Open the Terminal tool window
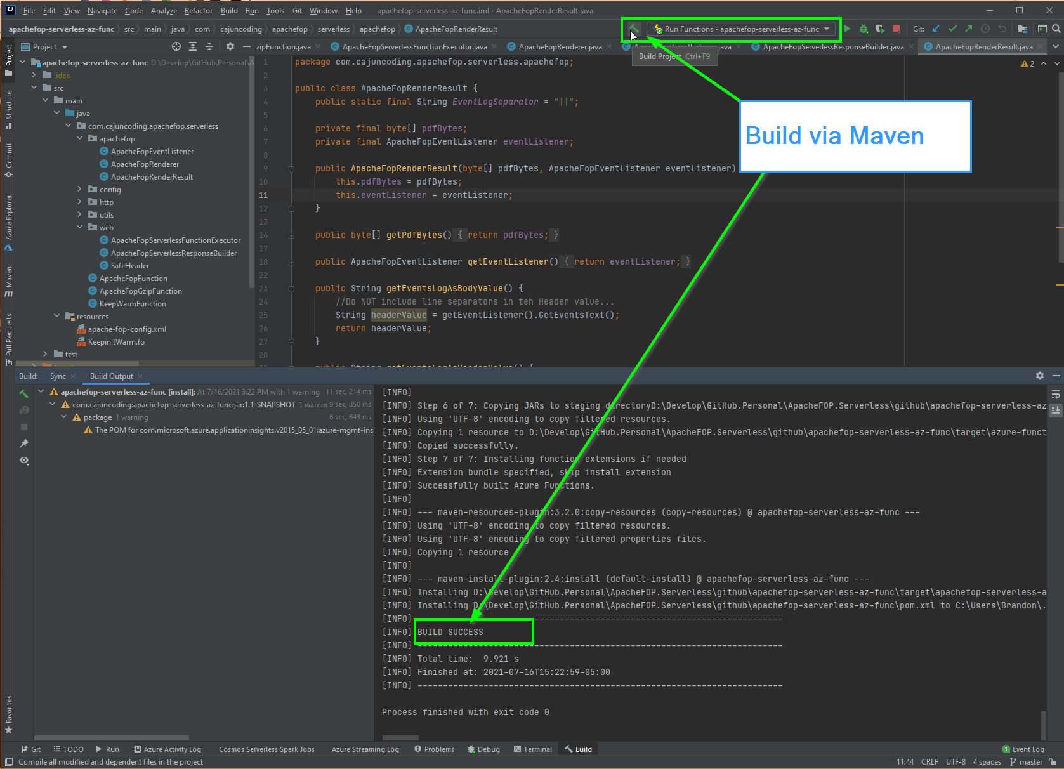Image resolution: width=1064 pixels, height=769 pixels. tap(533, 749)
